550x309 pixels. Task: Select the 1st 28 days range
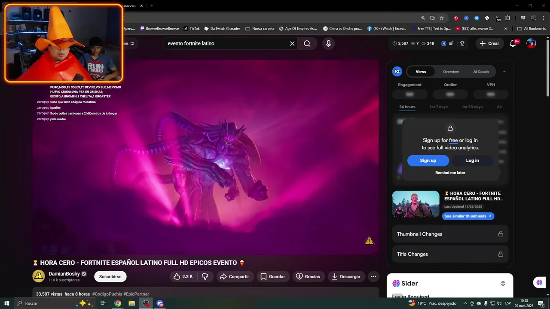(x=472, y=107)
